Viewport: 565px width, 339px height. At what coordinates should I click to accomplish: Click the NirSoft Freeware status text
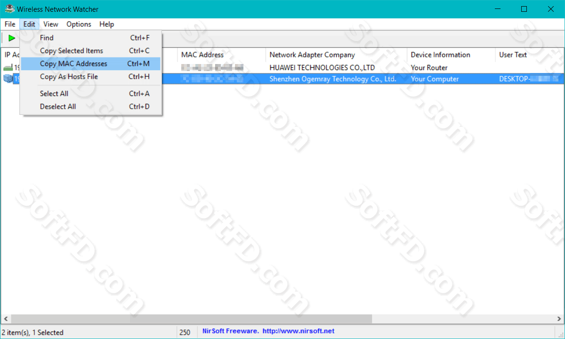click(230, 331)
